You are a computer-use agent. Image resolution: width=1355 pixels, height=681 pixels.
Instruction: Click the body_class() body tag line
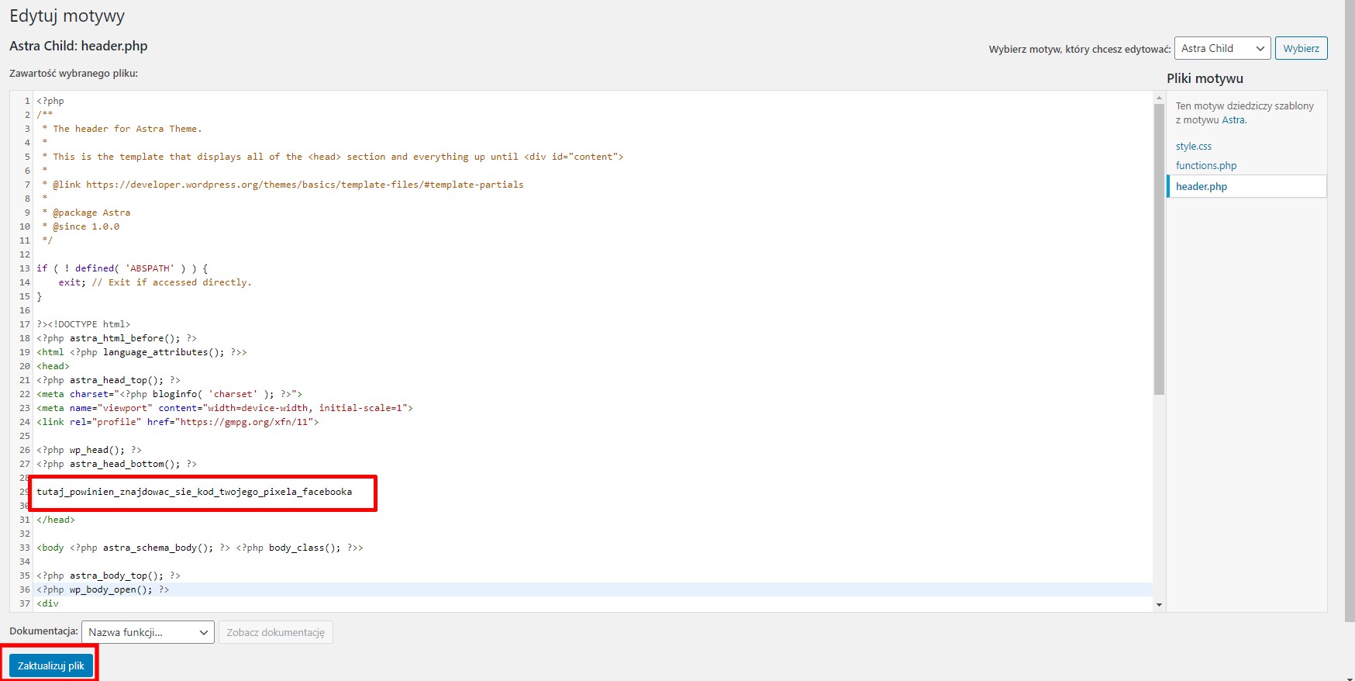[x=200, y=548]
